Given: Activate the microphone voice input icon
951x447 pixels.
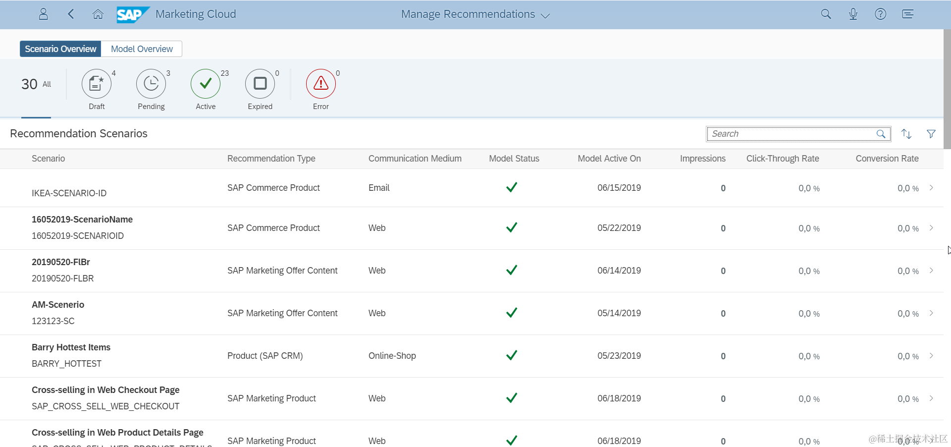Looking at the screenshot, I should coord(853,14).
